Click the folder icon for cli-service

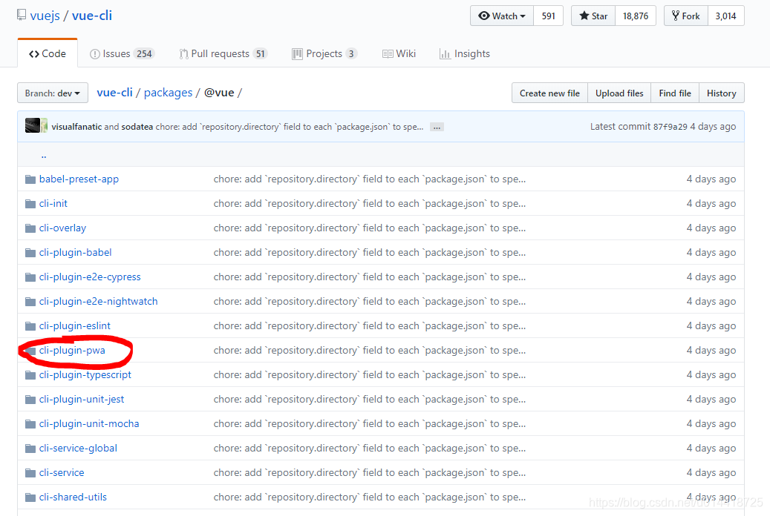coord(30,473)
